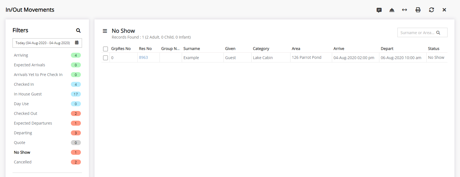Click the double-arrow expand width icon
This screenshot has height=177, width=460.
coord(405,10)
